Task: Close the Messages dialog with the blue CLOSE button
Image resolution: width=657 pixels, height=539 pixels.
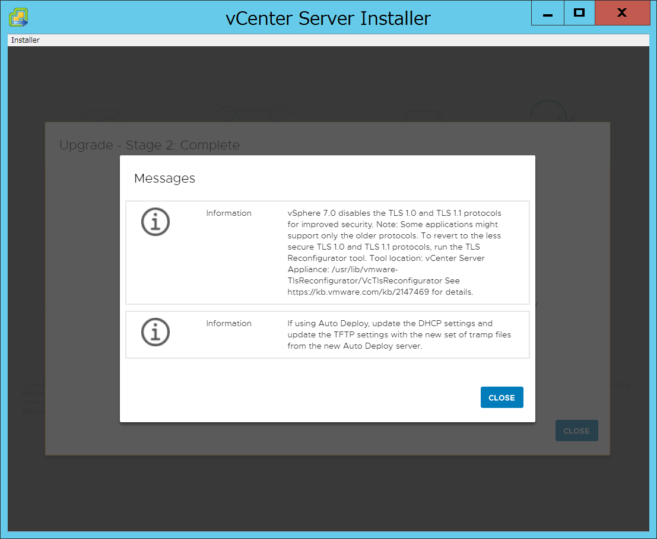Action: point(502,397)
